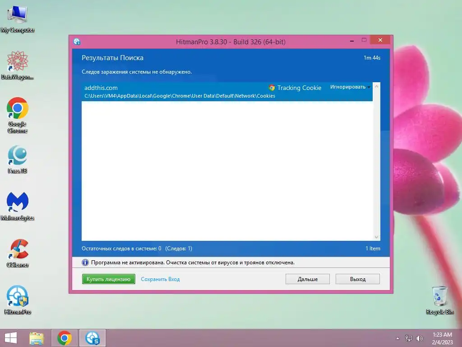Click the Сохранить Вход link
This screenshot has height=347, width=462.
160,279
